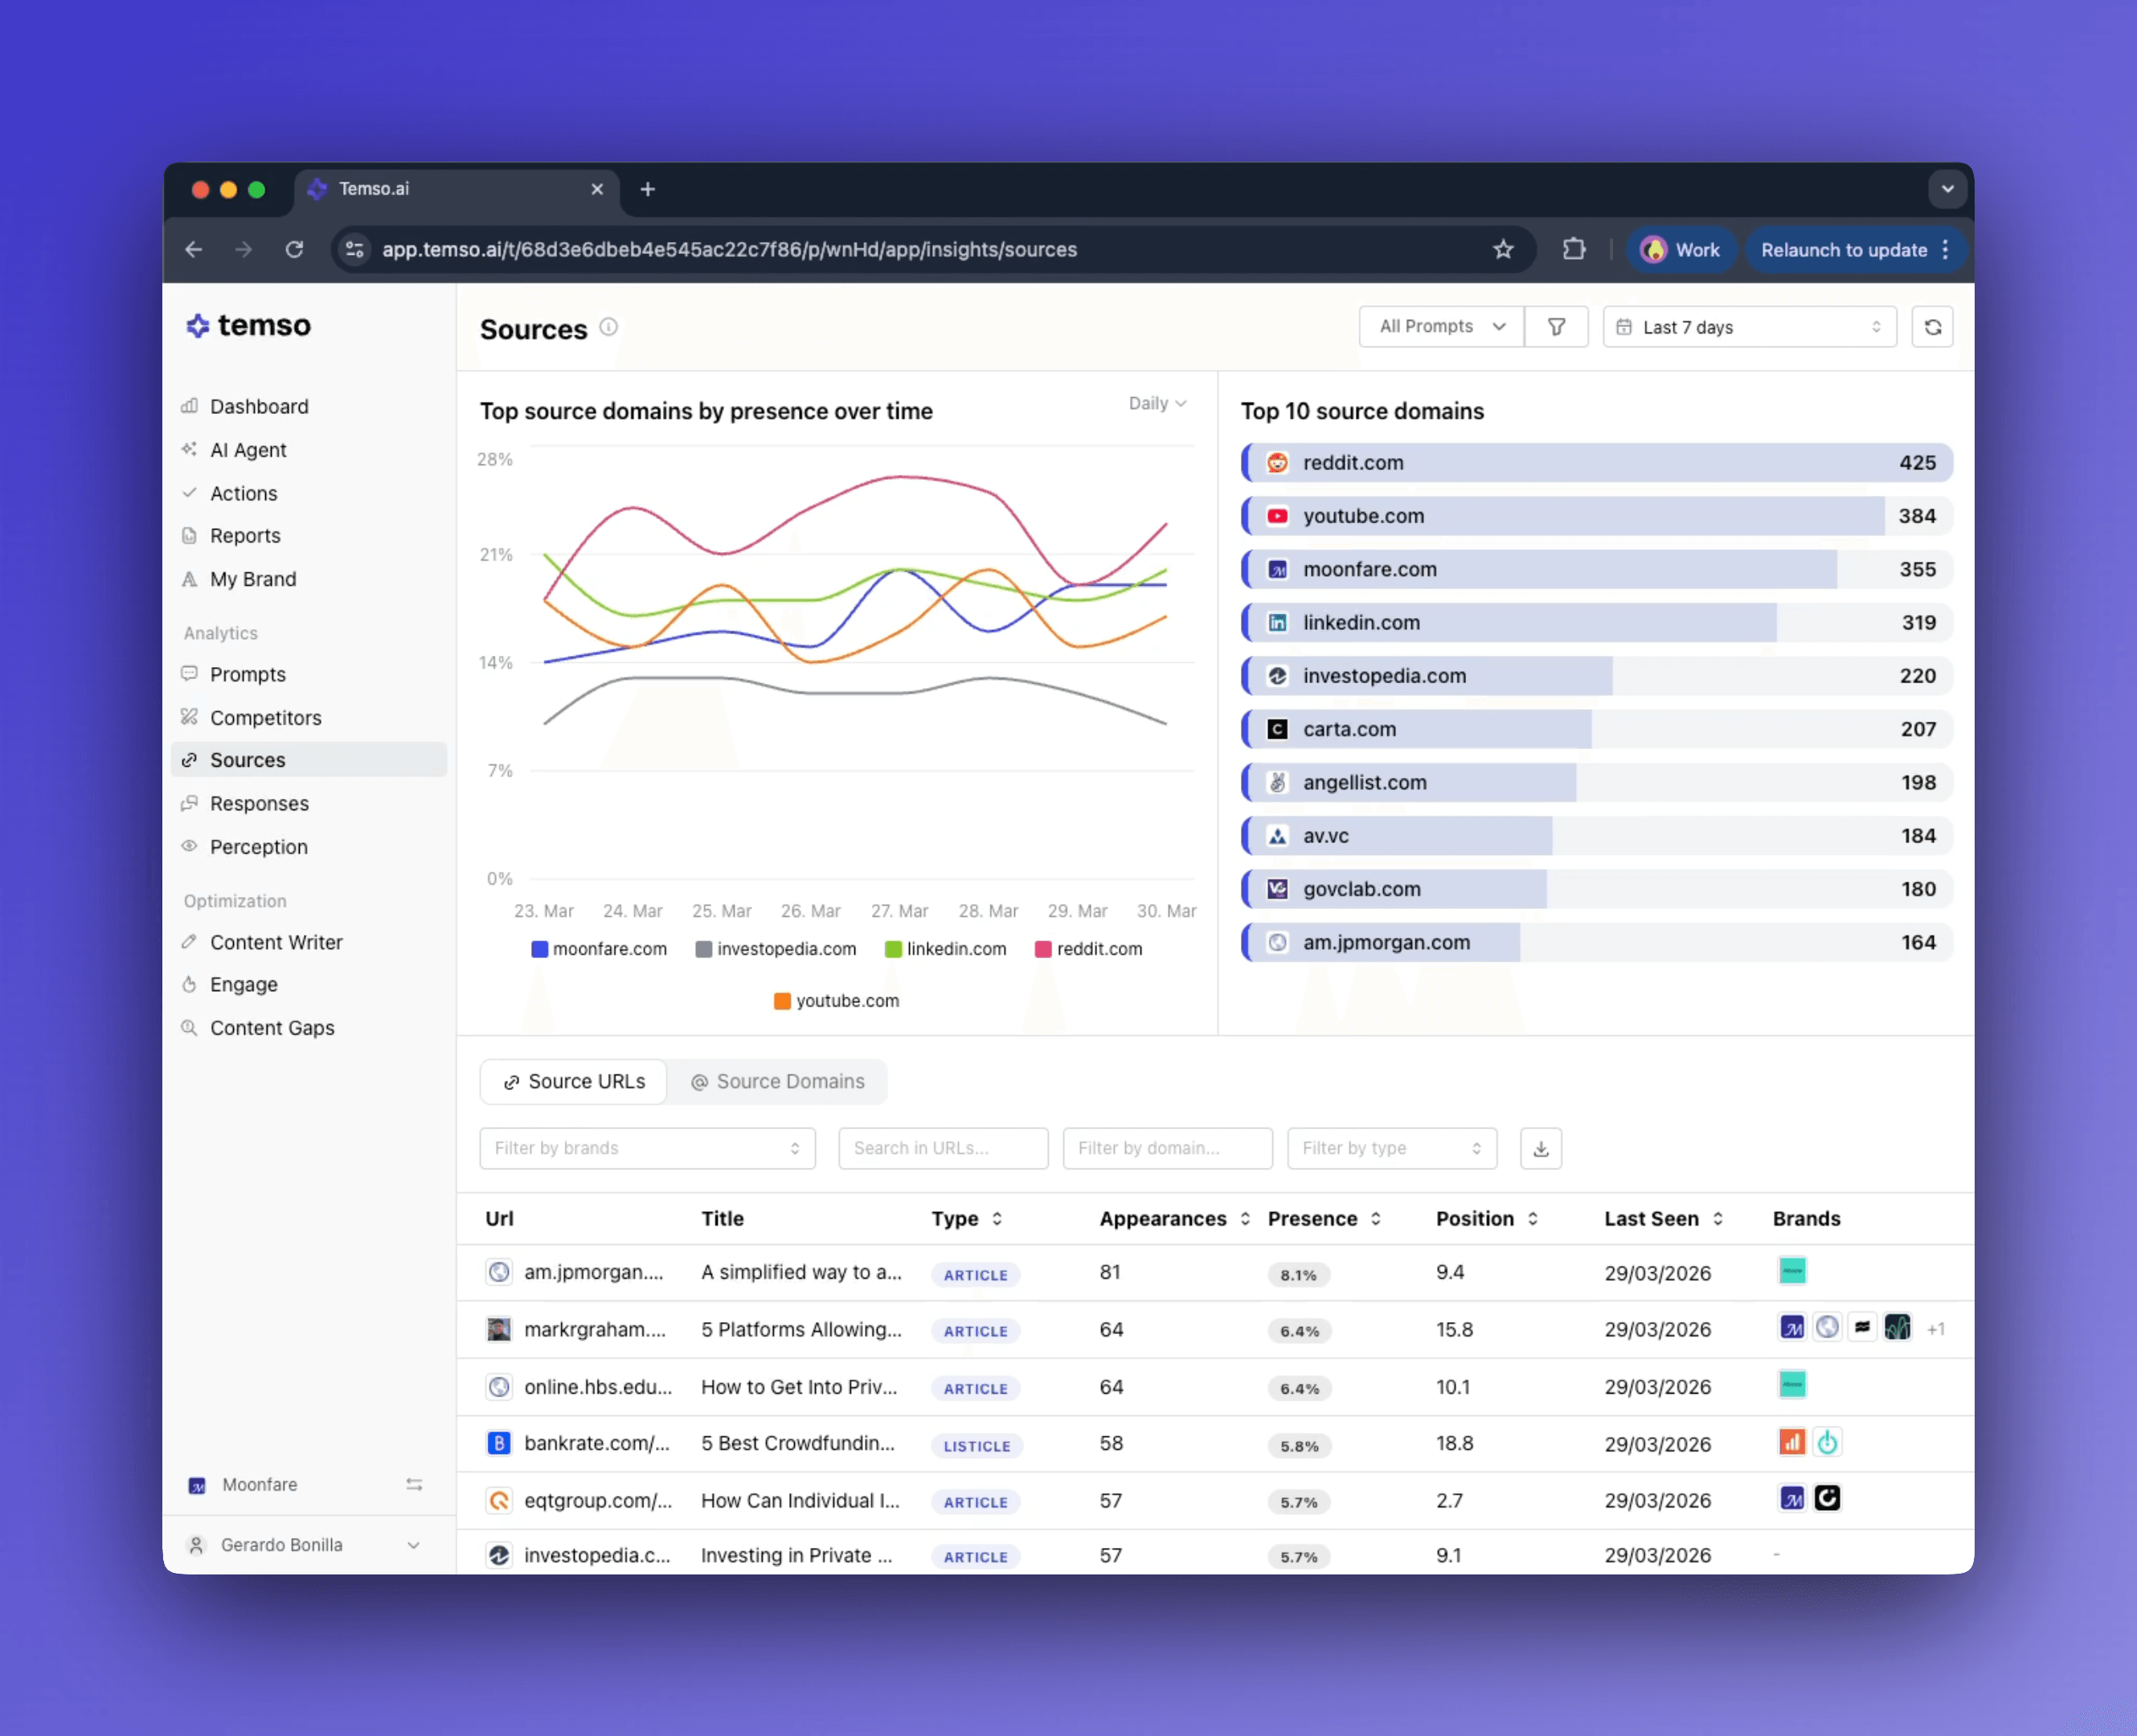
Task: Reload the page with browser reload icon
Action: (x=294, y=250)
